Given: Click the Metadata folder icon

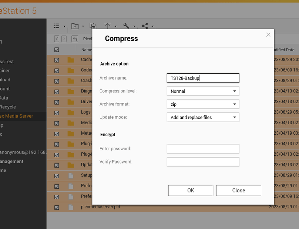Looking at the screenshot, I should [x=71, y=134].
